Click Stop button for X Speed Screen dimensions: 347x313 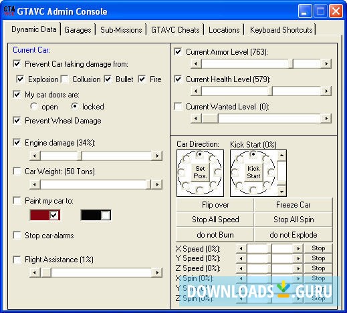pos(318,248)
